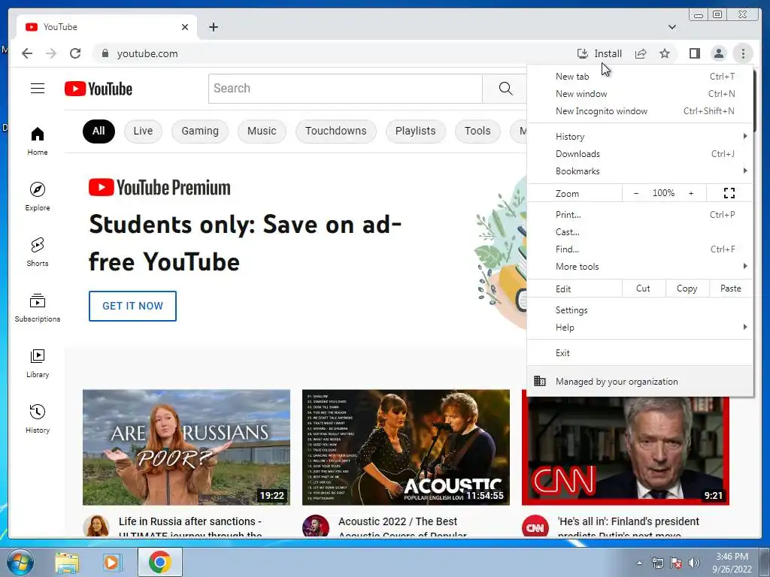This screenshot has height=577, width=770.
Task: Choose Exit in the Chrome menu
Action: tap(640, 353)
